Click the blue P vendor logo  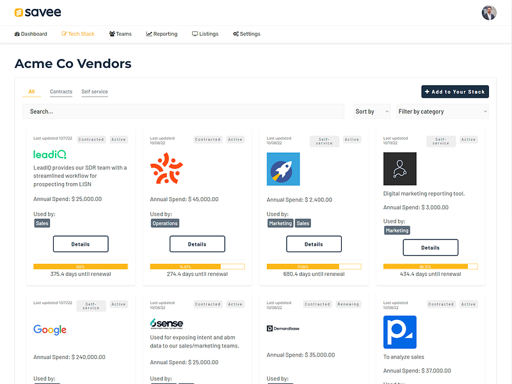click(x=399, y=332)
